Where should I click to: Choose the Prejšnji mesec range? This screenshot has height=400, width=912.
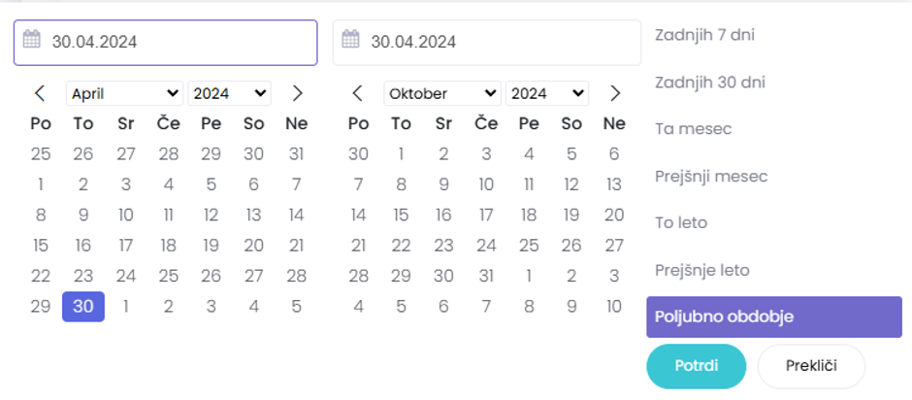[711, 176]
